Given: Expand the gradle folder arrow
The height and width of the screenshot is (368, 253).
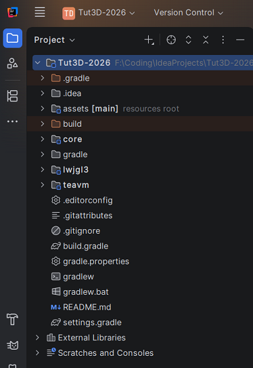Looking at the screenshot, I should pos(43,155).
